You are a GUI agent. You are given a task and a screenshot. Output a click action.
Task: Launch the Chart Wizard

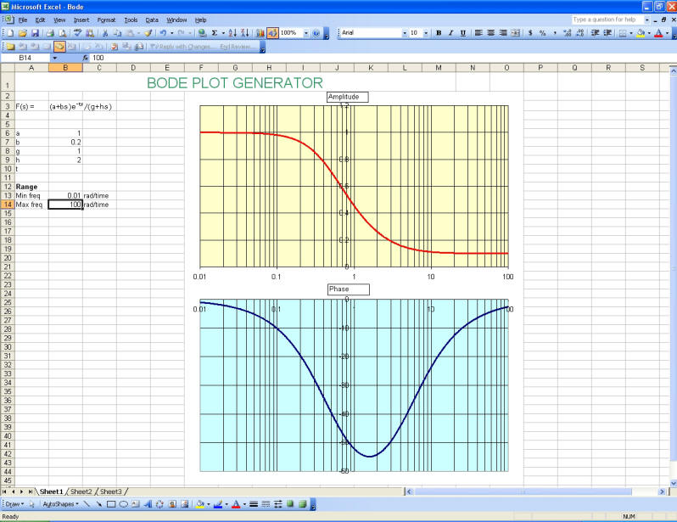click(260, 33)
